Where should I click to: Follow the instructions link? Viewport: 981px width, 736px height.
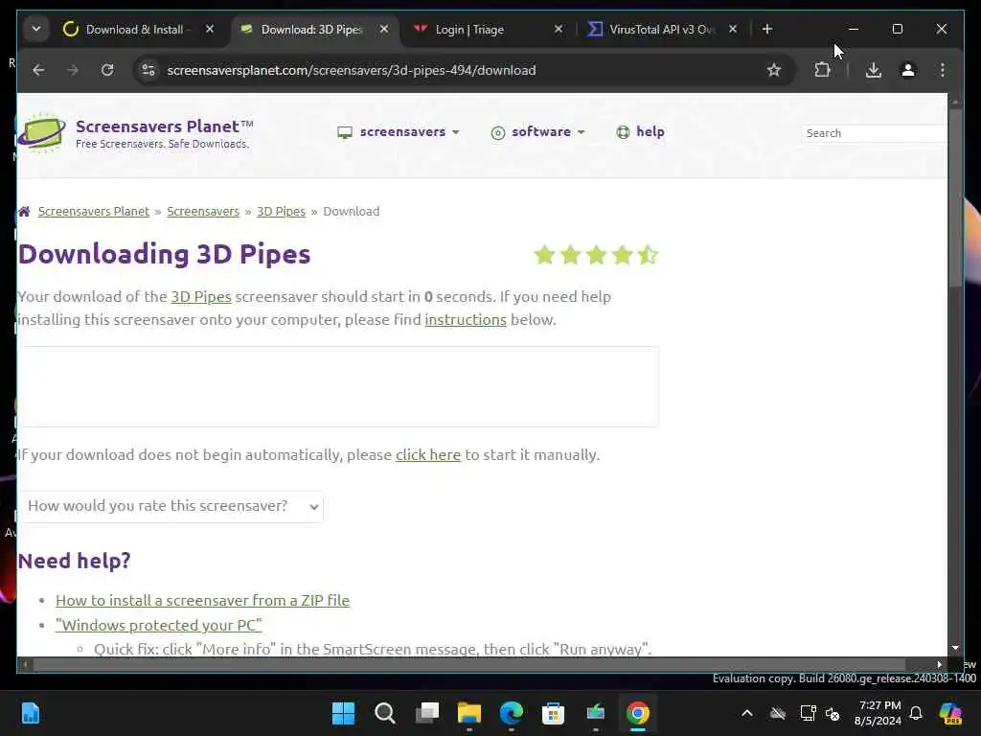coord(466,320)
